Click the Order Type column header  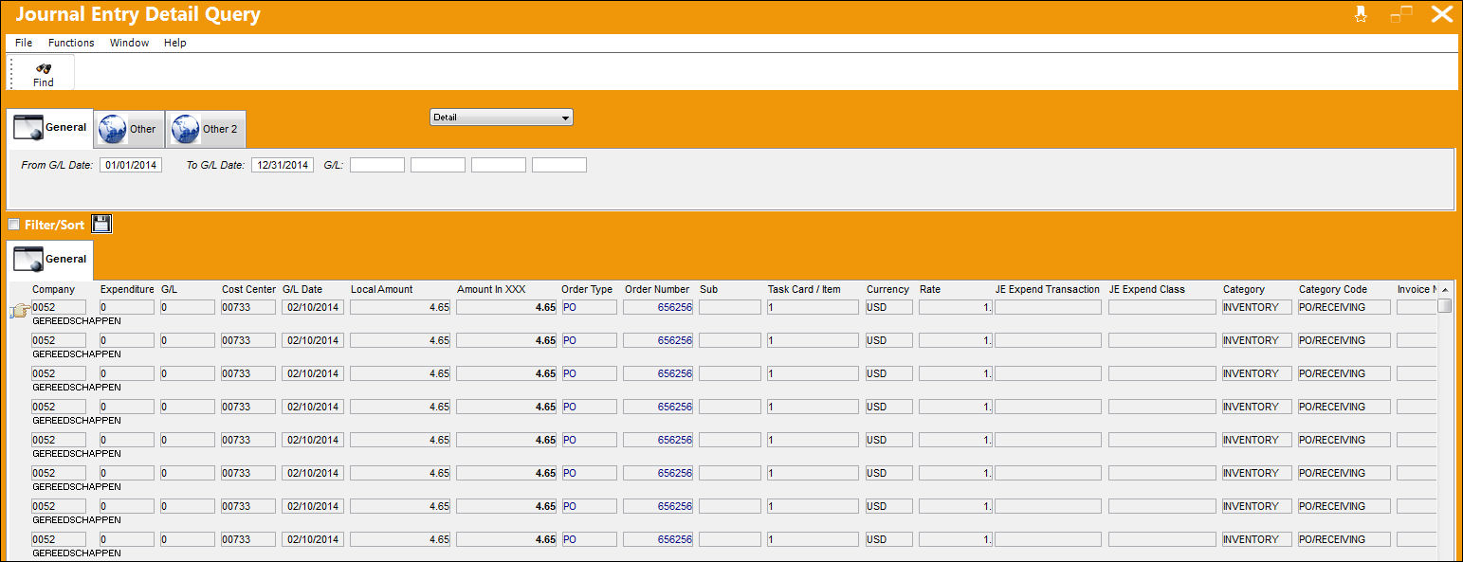point(587,289)
